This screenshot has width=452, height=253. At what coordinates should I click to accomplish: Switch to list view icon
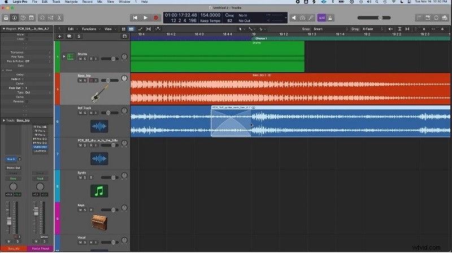[131, 29]
